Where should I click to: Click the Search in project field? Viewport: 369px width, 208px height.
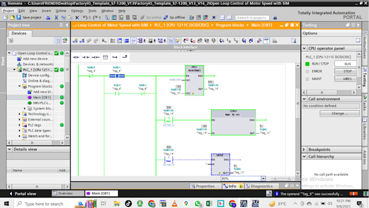pos(252,18)
